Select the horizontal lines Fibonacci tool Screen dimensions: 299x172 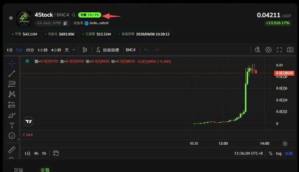(x=12, y=84)
